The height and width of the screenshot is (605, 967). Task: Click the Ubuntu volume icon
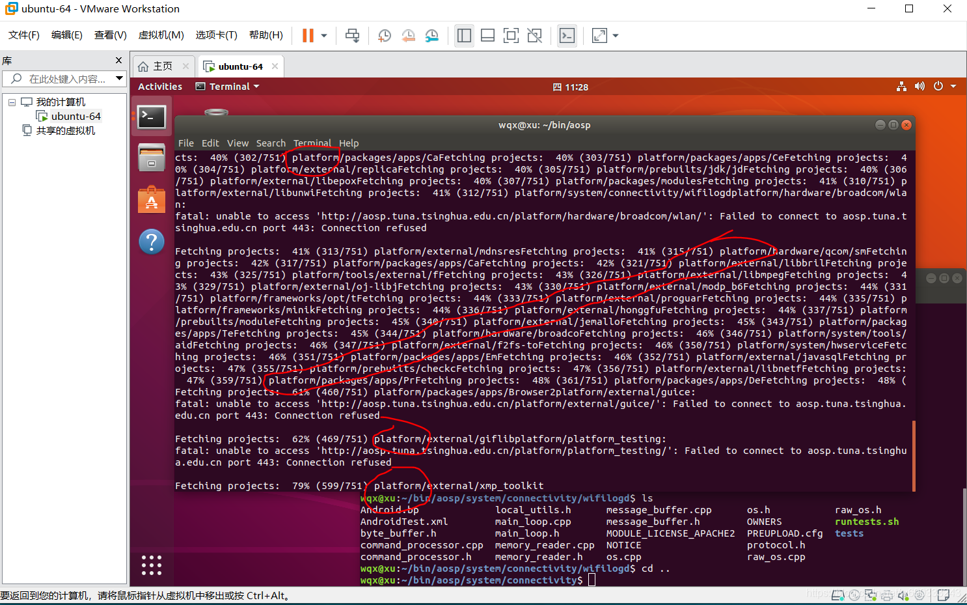click(919, 87)
